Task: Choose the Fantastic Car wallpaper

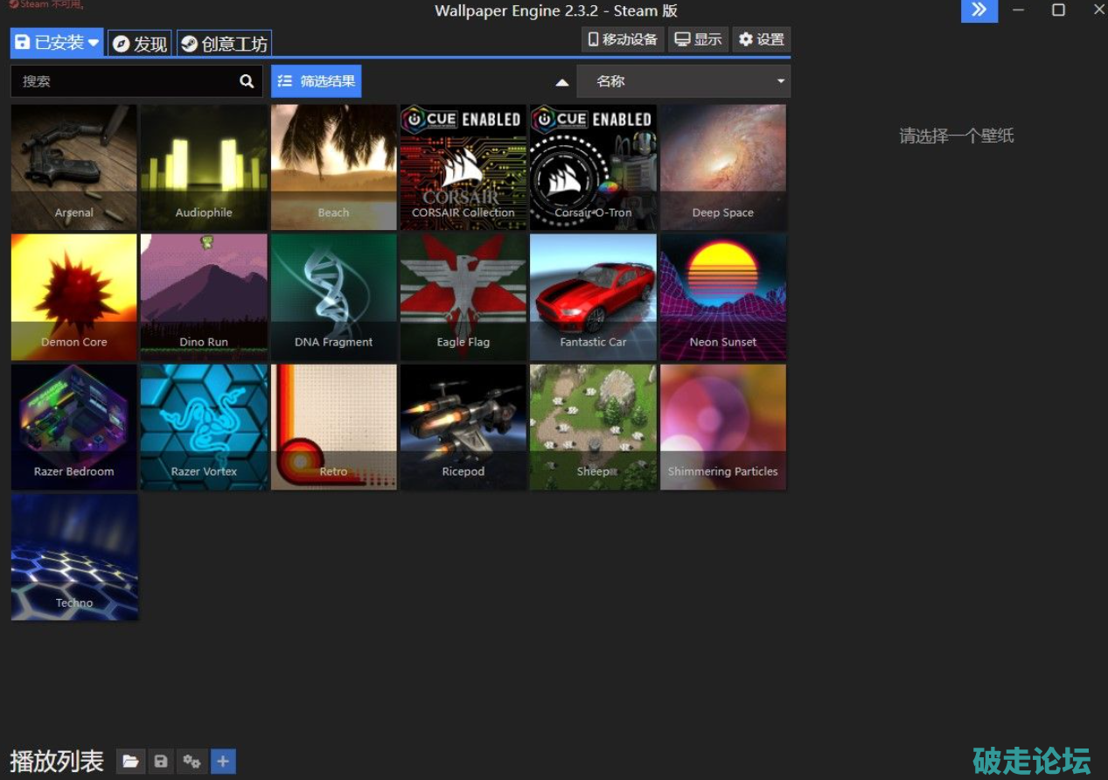Action: [x=593, y=296]
